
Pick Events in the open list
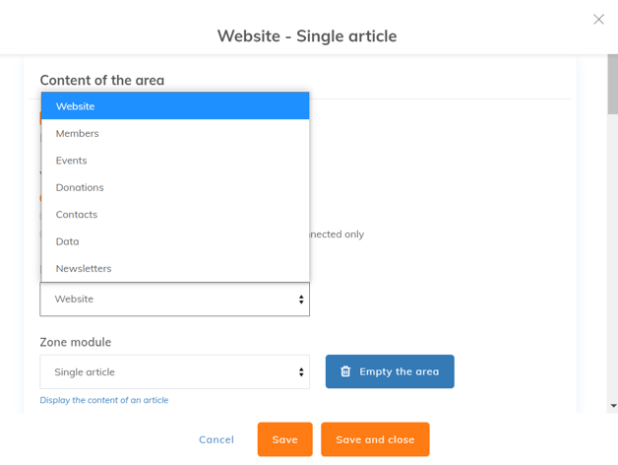coord(175,161)
